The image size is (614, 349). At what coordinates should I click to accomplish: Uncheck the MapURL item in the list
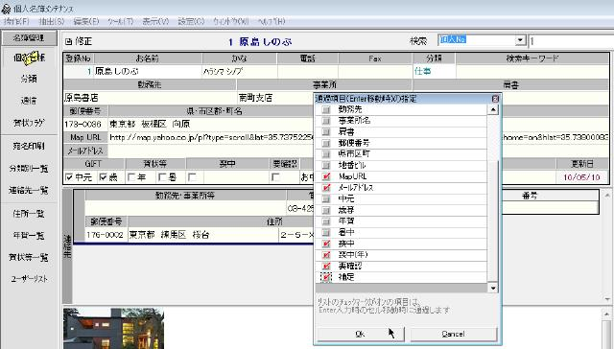[x=326, y=176]
